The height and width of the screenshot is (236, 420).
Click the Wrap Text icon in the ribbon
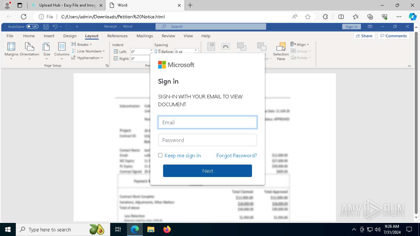tap(226, 47)
